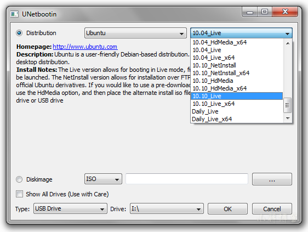This screenshot has width=308, height=232.
Task: Click the OK button
Action: pyautogui.click(x=227, y=209)
